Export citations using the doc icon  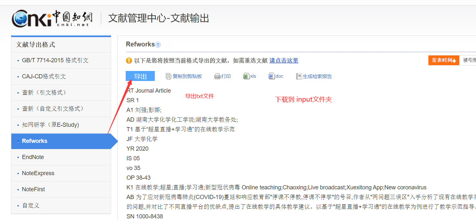276,76
